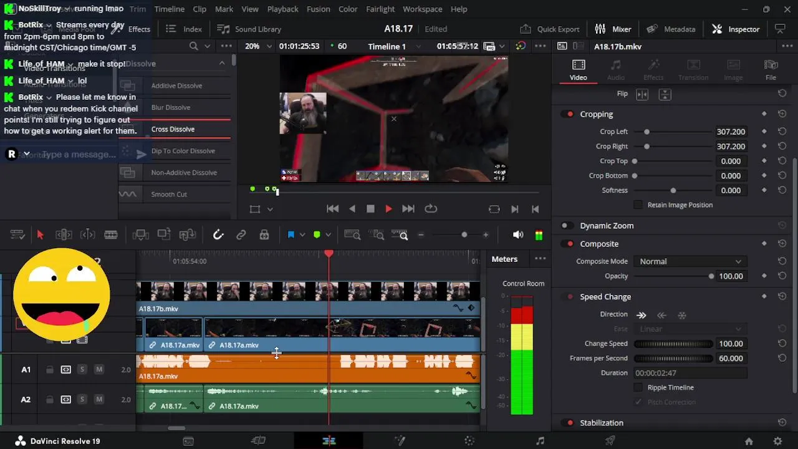
Task: Select the Blade Edit Mode tool
Action: [111, 235]
